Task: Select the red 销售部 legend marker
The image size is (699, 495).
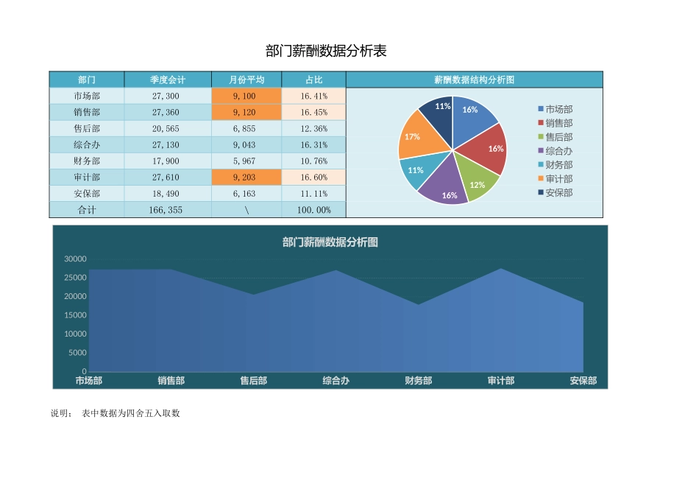Action: (539, 123)
